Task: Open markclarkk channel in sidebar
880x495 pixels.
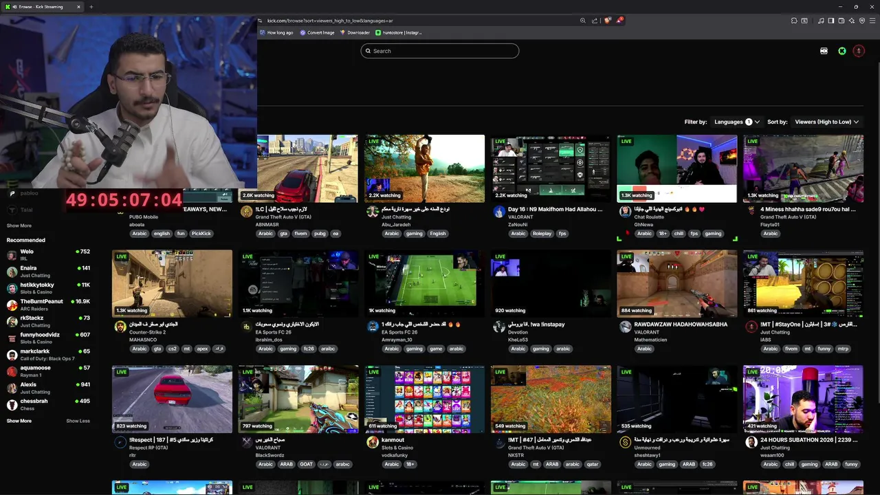Action: pos(48,354)
